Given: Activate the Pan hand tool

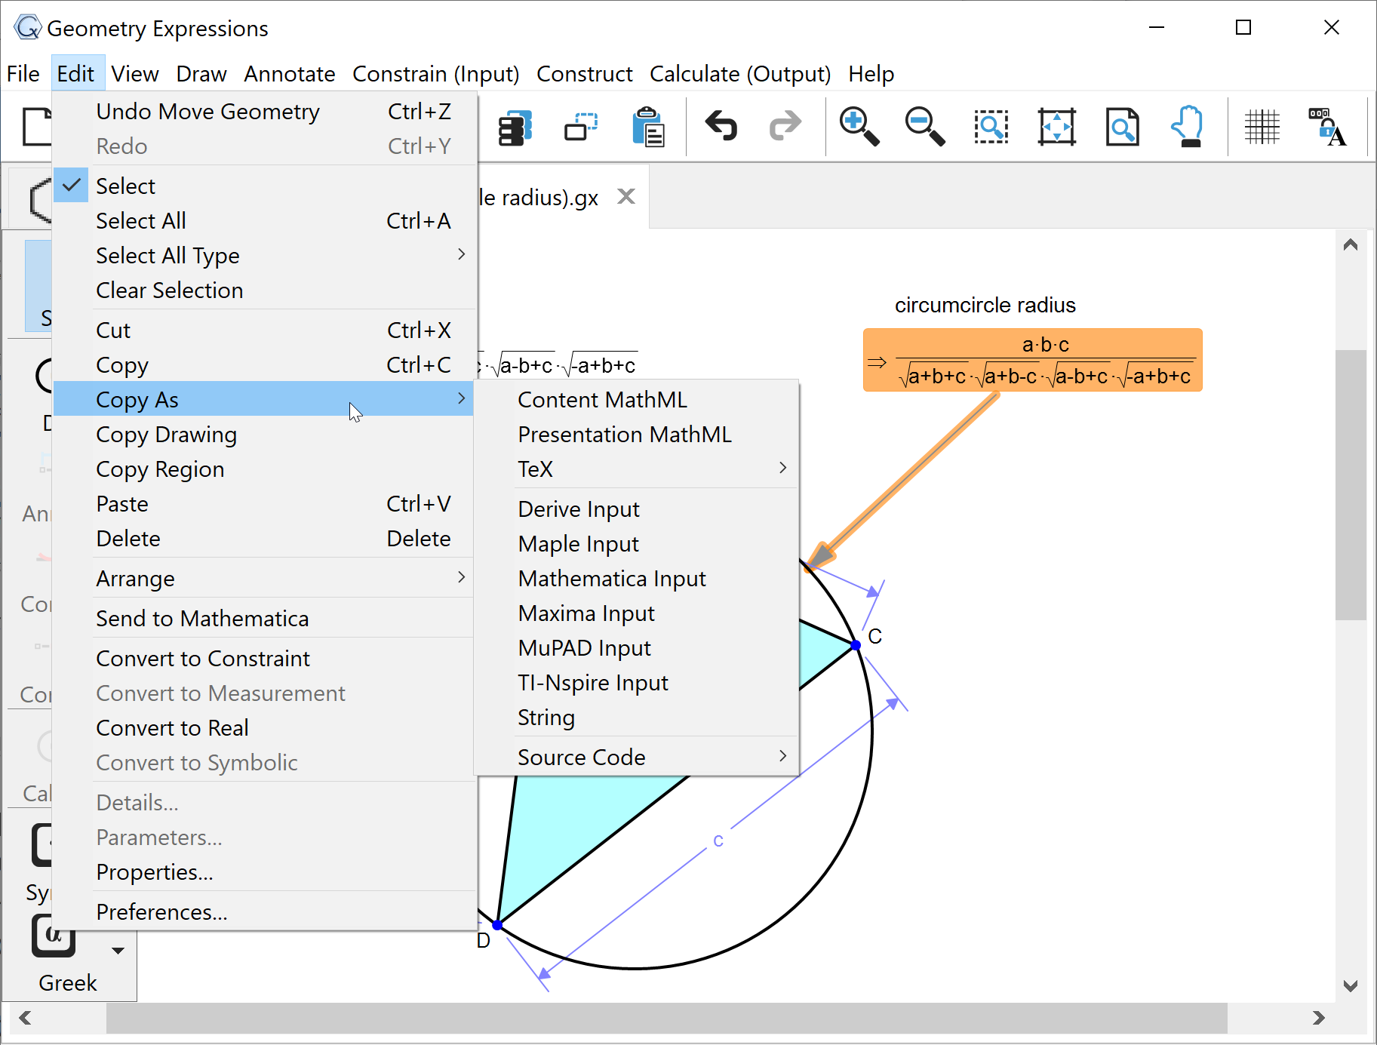Looking at the screenshot, I should pos(1188,126).
